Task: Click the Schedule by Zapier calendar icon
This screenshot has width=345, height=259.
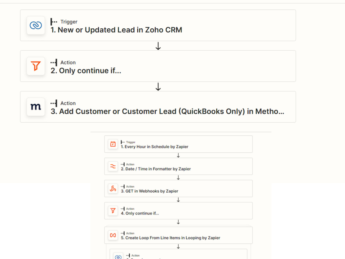Action: point(113,144)
